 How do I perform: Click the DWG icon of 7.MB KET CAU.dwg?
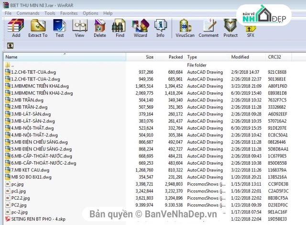[x=8, y=170]
